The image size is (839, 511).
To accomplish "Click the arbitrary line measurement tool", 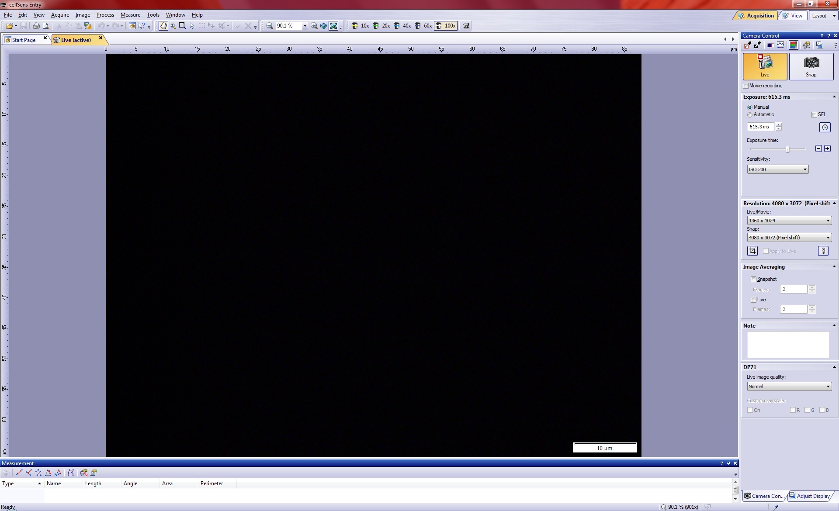I will pos(19,473).
